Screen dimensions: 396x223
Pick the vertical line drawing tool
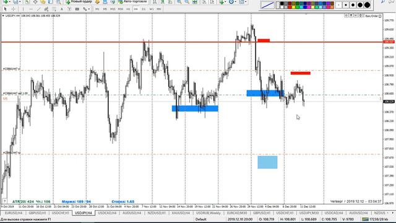coord(23,9)
